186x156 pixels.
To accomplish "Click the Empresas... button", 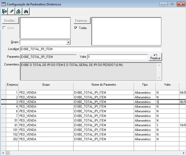I will (82, 20).
